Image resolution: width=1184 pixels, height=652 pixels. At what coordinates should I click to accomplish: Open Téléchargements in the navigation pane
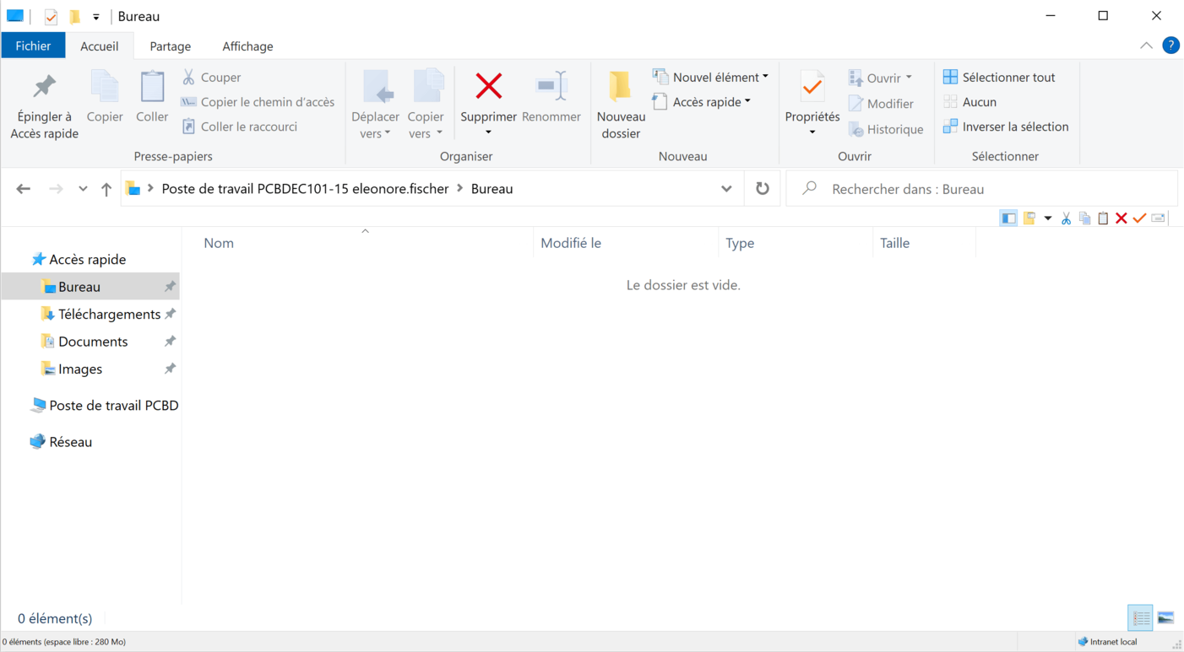point(109,314)
